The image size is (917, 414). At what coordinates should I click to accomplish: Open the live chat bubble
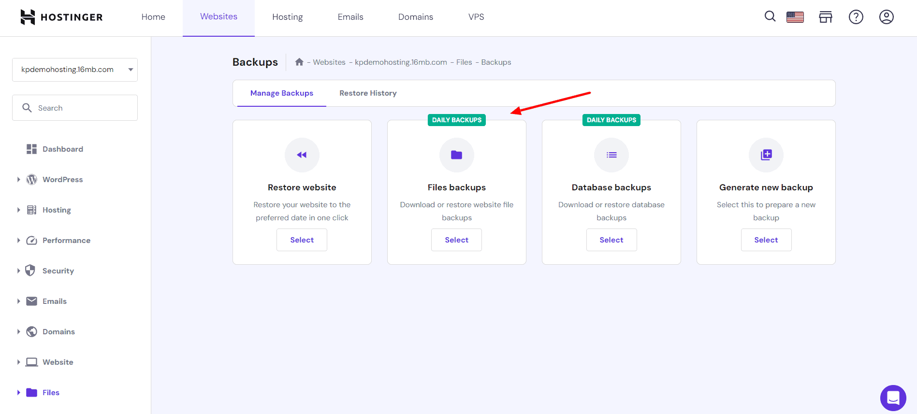(x=893, y=398)
